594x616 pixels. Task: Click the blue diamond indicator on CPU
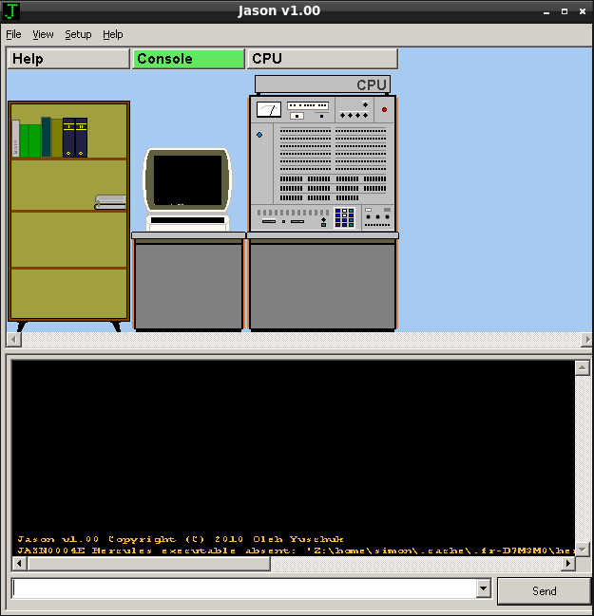click(x=259, y=135)
